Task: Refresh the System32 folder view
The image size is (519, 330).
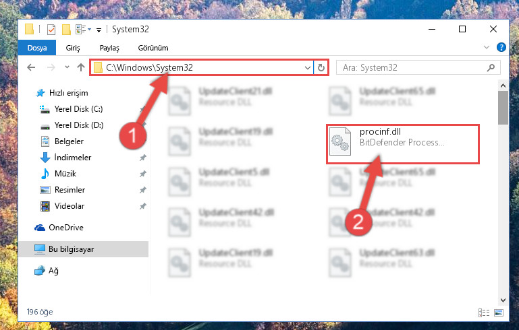Action: point(321,68)
